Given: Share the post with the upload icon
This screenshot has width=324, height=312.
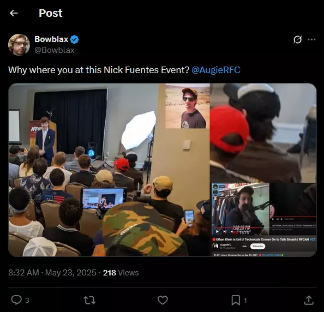Looking at the screenshot, I should tap(309, 300).
